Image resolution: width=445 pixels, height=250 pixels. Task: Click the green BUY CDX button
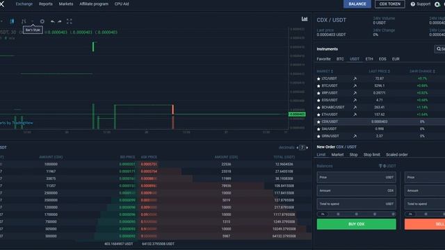[357, 224]
